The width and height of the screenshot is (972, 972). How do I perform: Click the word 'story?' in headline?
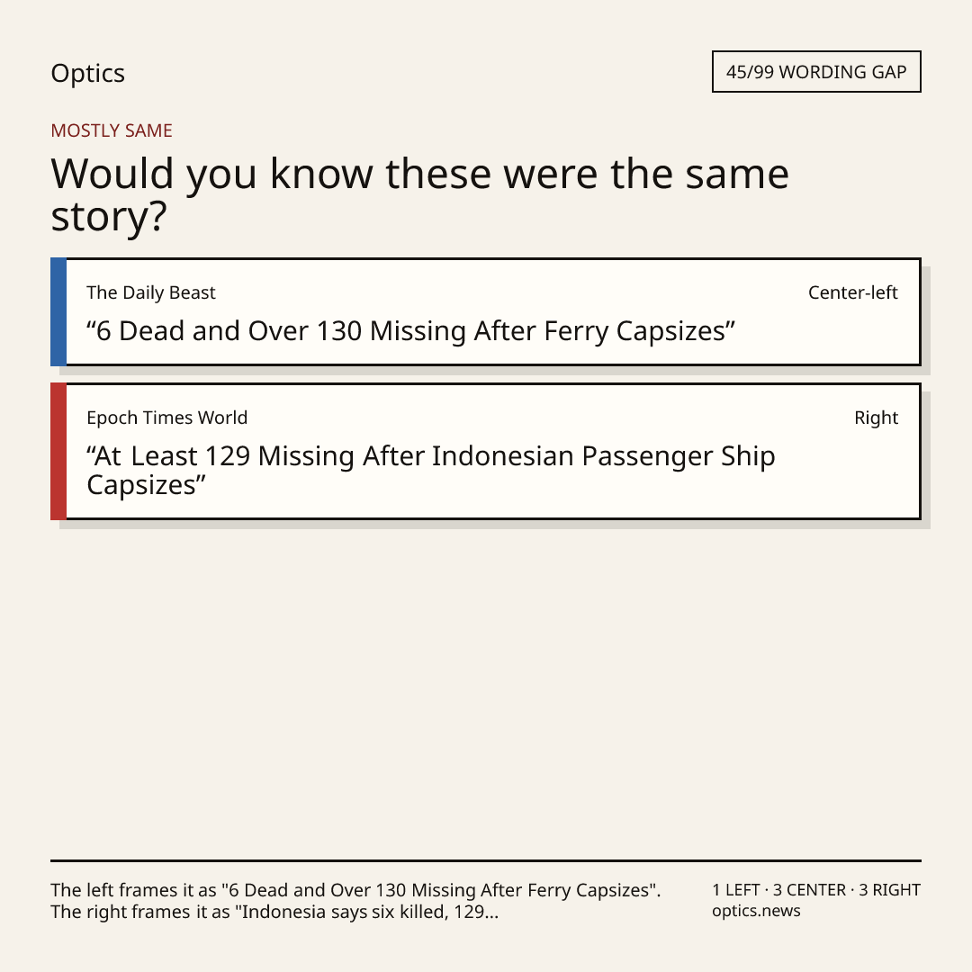109,217
